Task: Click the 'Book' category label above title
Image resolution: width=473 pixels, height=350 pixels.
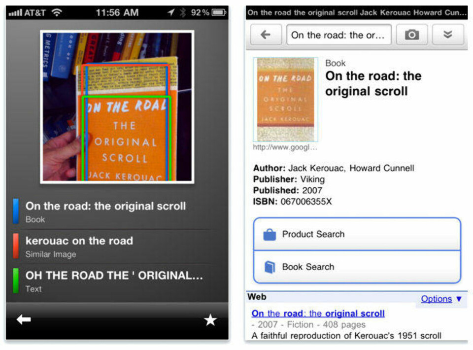Action: click(335, 63)
